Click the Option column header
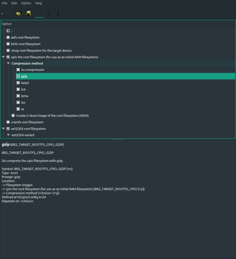 click(x=6, y=24)
